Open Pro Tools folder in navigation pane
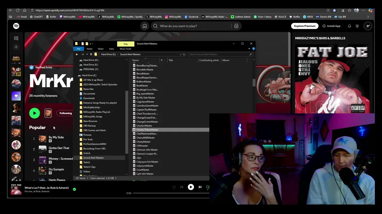Viewport: 382px width, 214px height. 88,139
